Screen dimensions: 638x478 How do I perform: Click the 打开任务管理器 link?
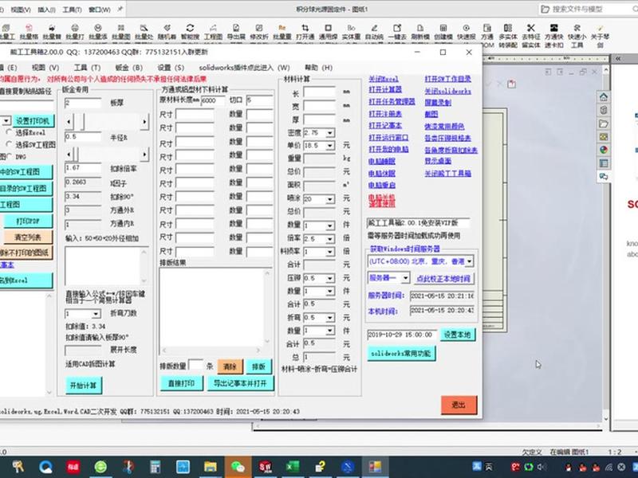click(x=392, y=102)
